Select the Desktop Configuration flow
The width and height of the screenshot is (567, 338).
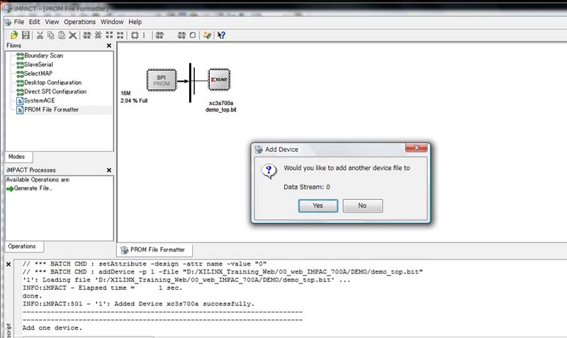point(52,82)
